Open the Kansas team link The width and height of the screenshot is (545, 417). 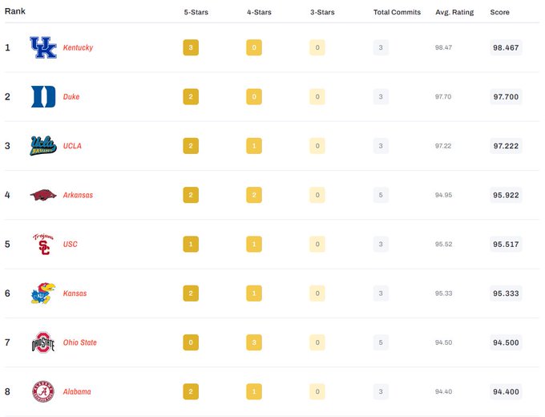point(75,294)
